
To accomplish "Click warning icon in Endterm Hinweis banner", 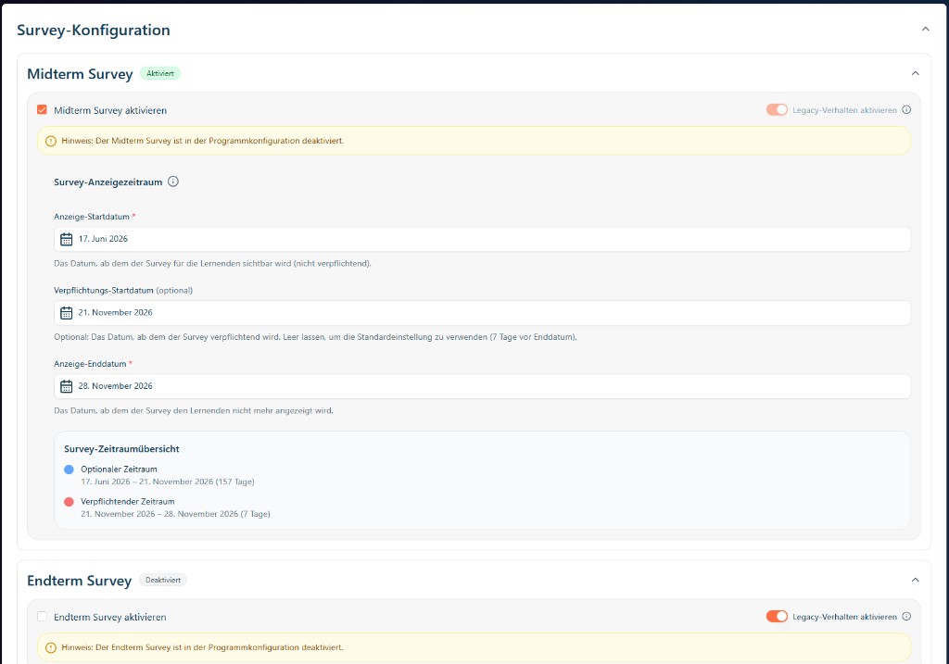I will tap(51, 647).
